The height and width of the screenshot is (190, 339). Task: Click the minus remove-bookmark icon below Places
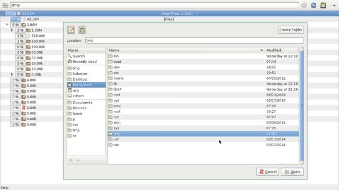coord(78,160)
